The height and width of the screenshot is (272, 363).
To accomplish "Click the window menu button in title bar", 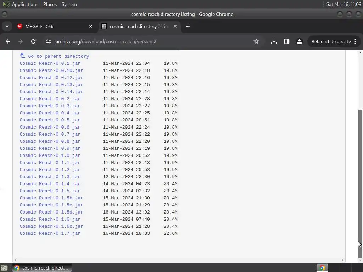I will point(4,14).
